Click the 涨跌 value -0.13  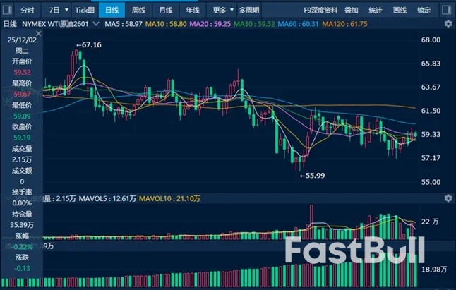coord(22,269)
